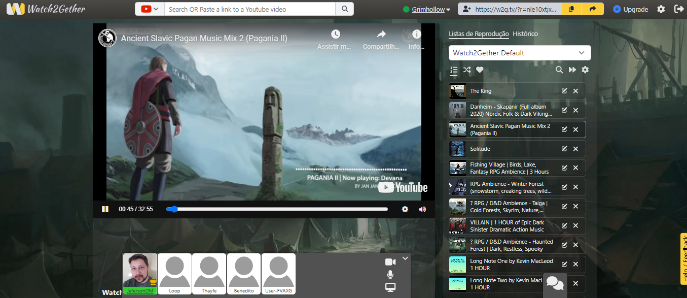
Task: Edit the Solitude playlist entry
Action: (564, 149)
